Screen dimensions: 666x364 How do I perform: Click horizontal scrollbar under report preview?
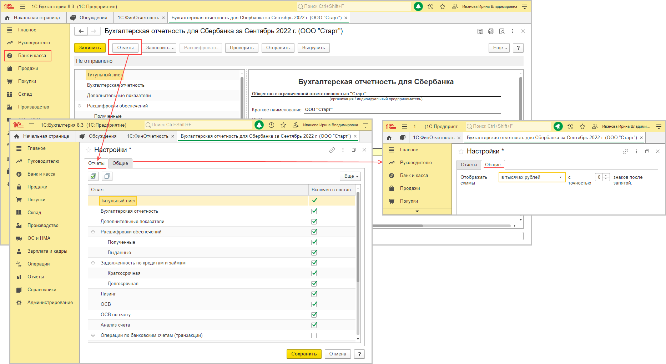tap(398, 226)
